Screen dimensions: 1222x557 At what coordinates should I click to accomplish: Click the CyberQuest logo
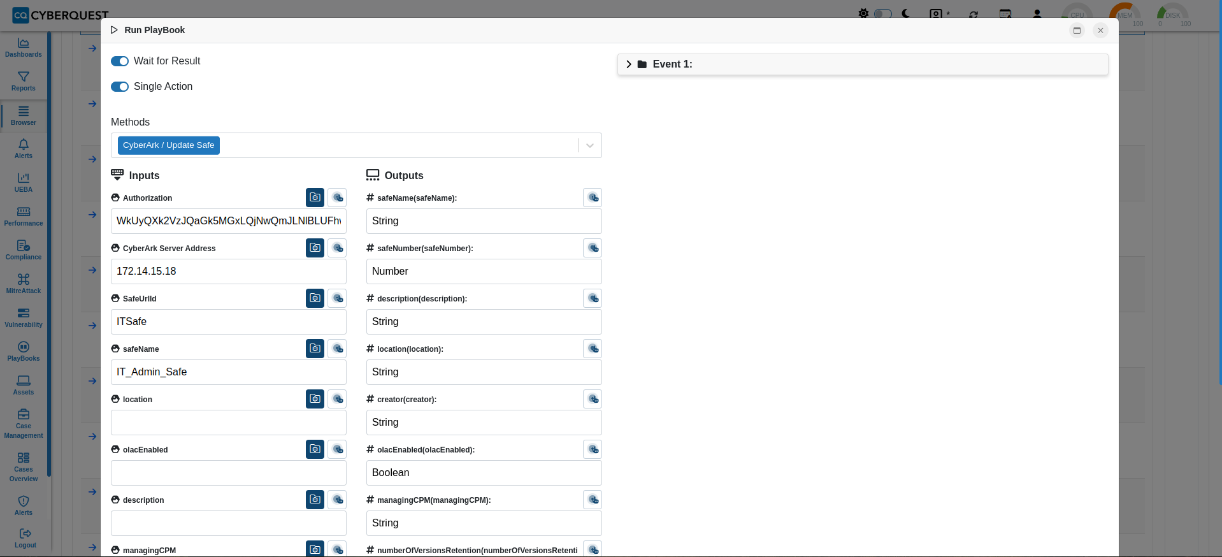pos(61,15)
